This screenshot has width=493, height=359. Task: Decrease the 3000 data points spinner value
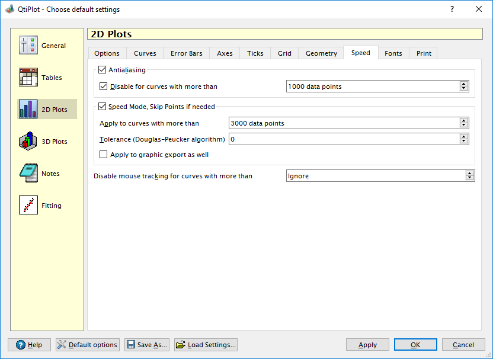[x=464, y=126]
